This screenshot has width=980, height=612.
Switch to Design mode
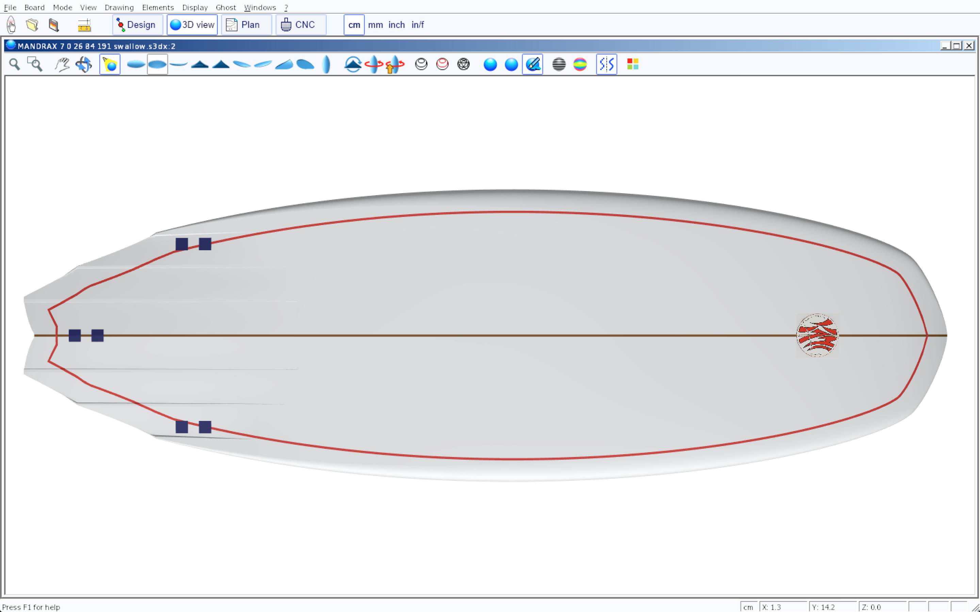click(x=137, y=25)
